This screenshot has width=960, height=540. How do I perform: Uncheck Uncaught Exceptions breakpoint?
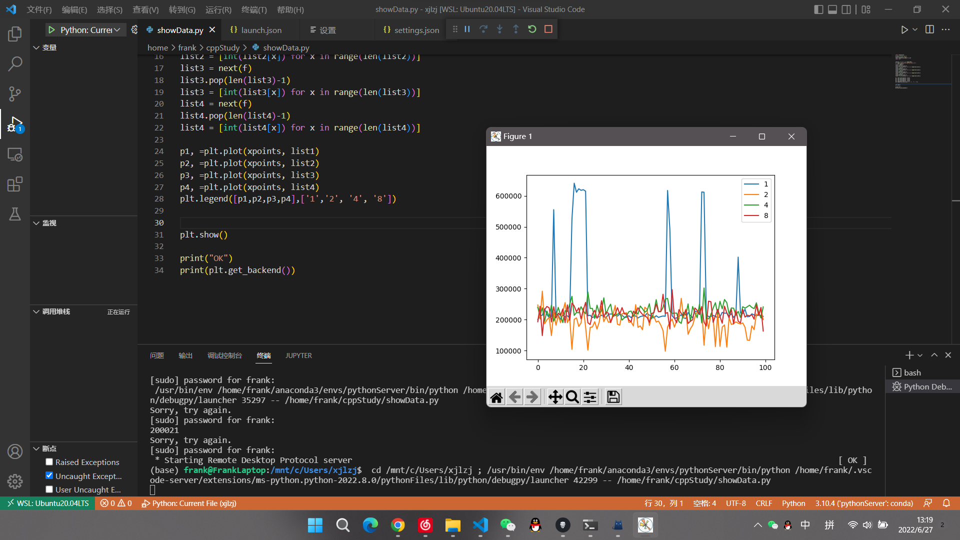[x=49, y=475]
